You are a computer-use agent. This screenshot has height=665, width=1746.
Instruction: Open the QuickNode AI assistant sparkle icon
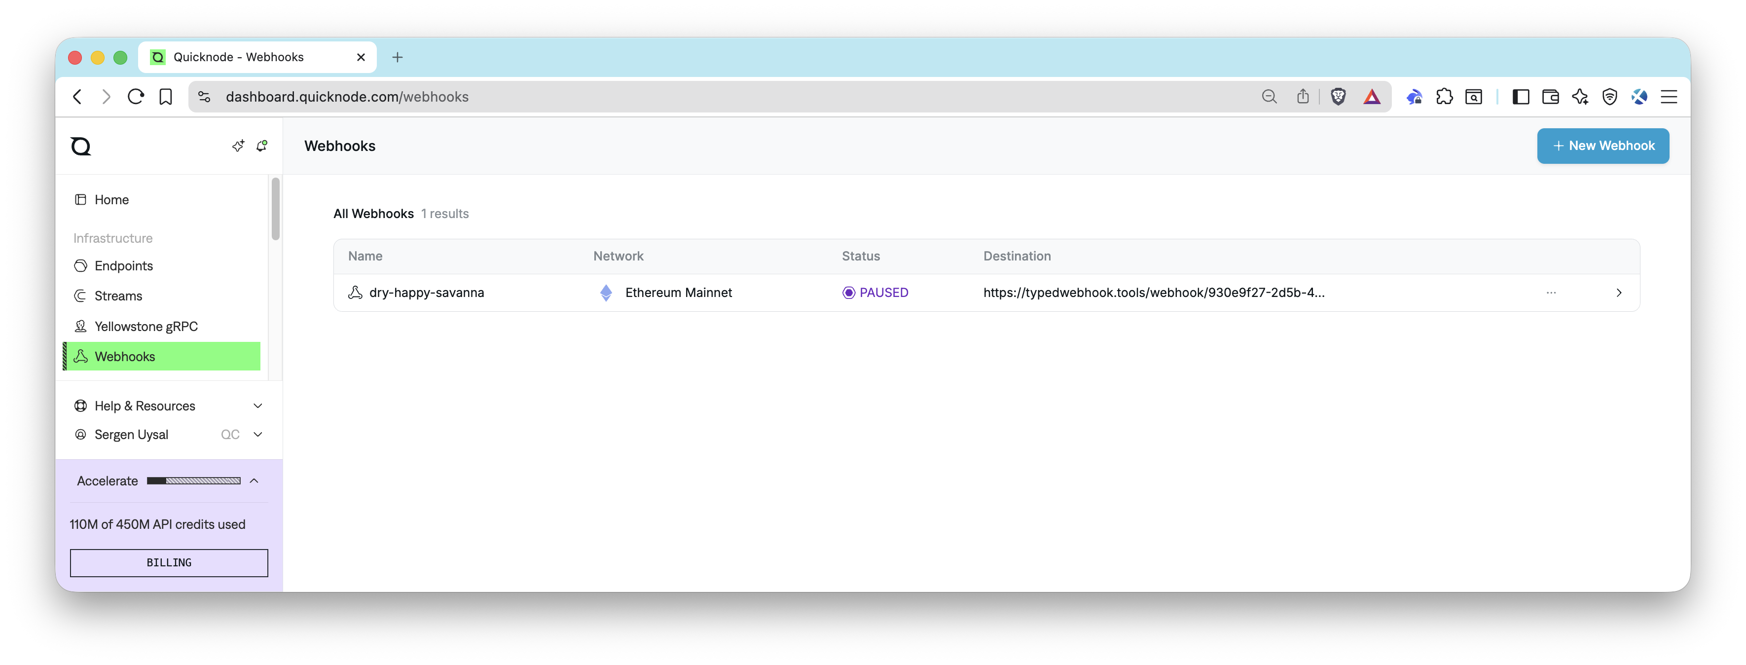click(238, 146)
